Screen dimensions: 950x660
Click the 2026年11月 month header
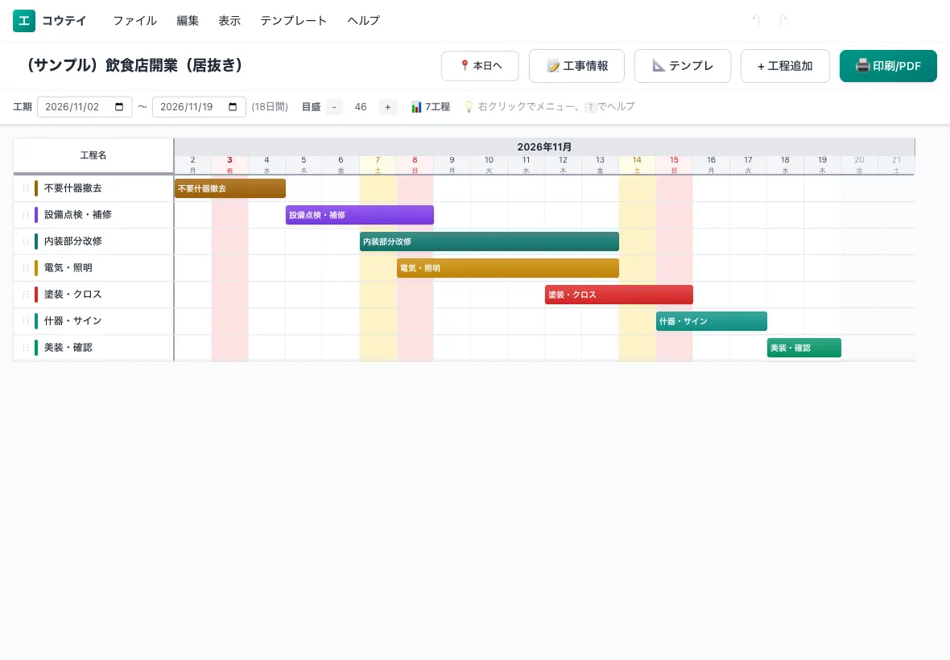click(544, 147)
